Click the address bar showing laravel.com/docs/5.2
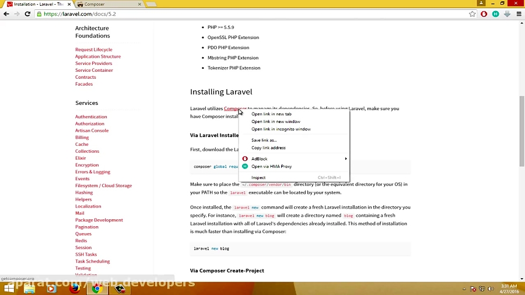Image resolution: width=525 pixels, height=295 pixels. point(233,14)
